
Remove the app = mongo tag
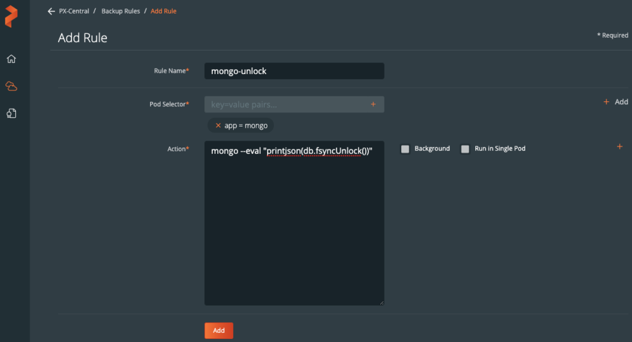click(x=218, y=125)
